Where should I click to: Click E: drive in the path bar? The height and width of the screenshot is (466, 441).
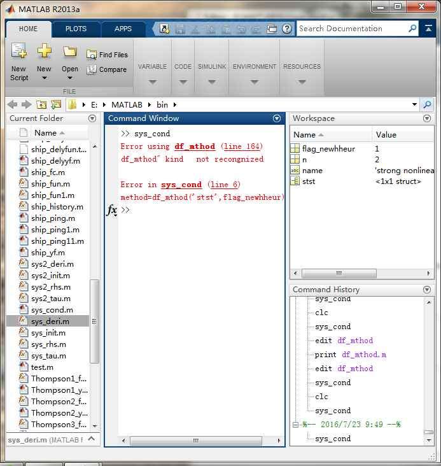(94, 105)
